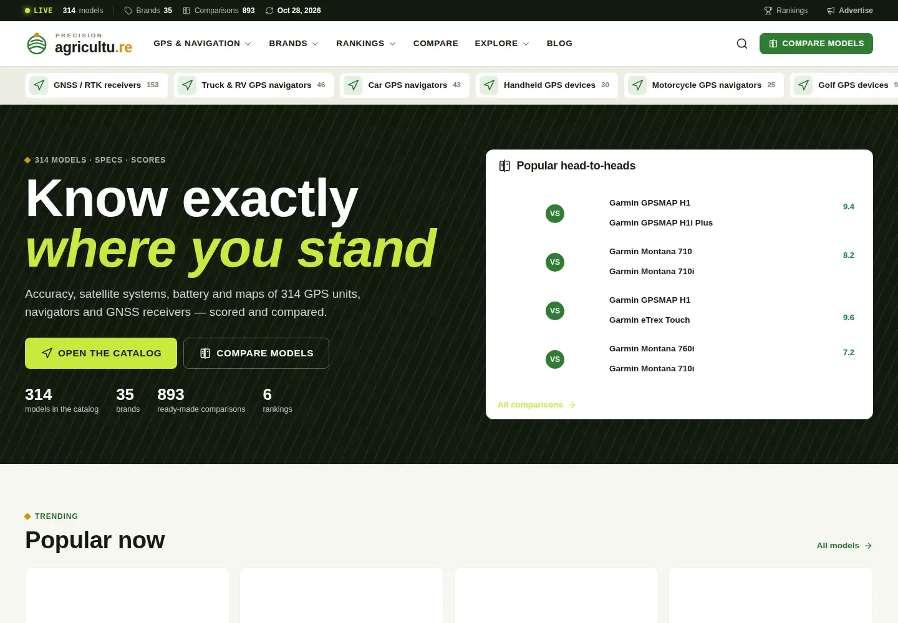Click the hero Compare Models outline button
This screenshot has height=623, width=898.
pos(256,353)
